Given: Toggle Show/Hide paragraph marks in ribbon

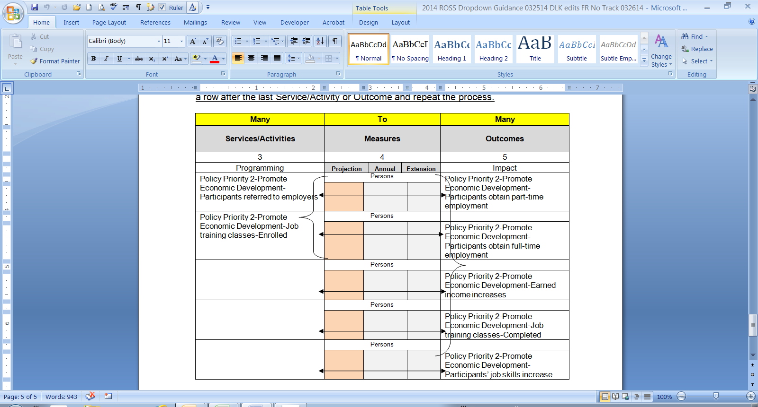Looking at the screenshot, I should point(335,41).
